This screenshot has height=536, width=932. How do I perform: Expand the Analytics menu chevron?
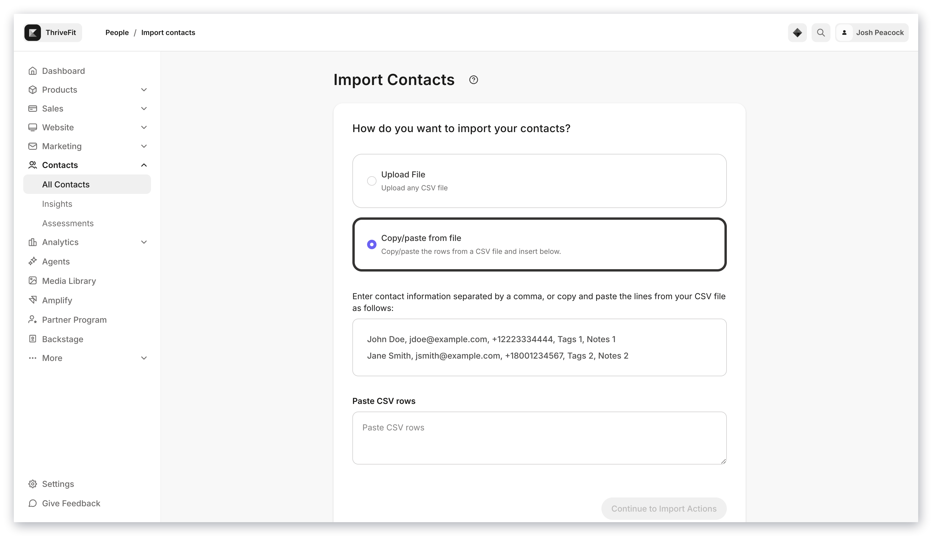144,242
